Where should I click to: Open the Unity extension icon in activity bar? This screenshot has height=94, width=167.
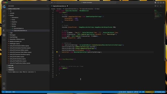pos(4,35)
